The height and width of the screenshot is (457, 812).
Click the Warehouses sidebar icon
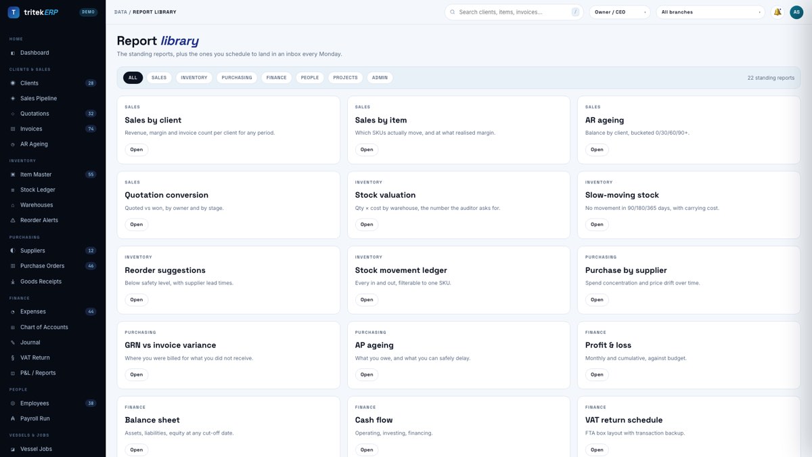(13, 205)
